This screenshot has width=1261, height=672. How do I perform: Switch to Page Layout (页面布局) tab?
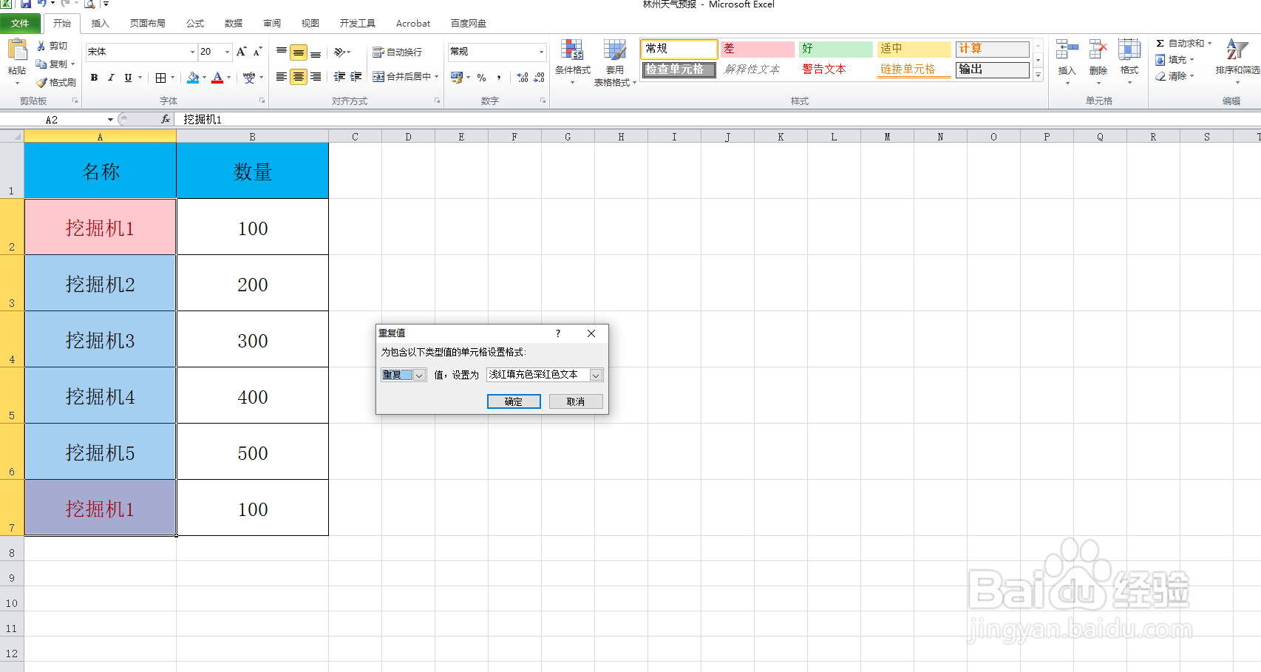pos(148,24)
